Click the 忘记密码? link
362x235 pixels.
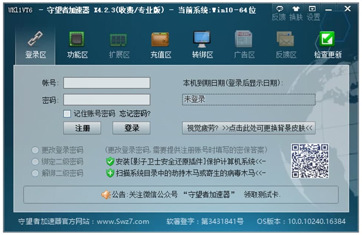(x=135, y=114)
